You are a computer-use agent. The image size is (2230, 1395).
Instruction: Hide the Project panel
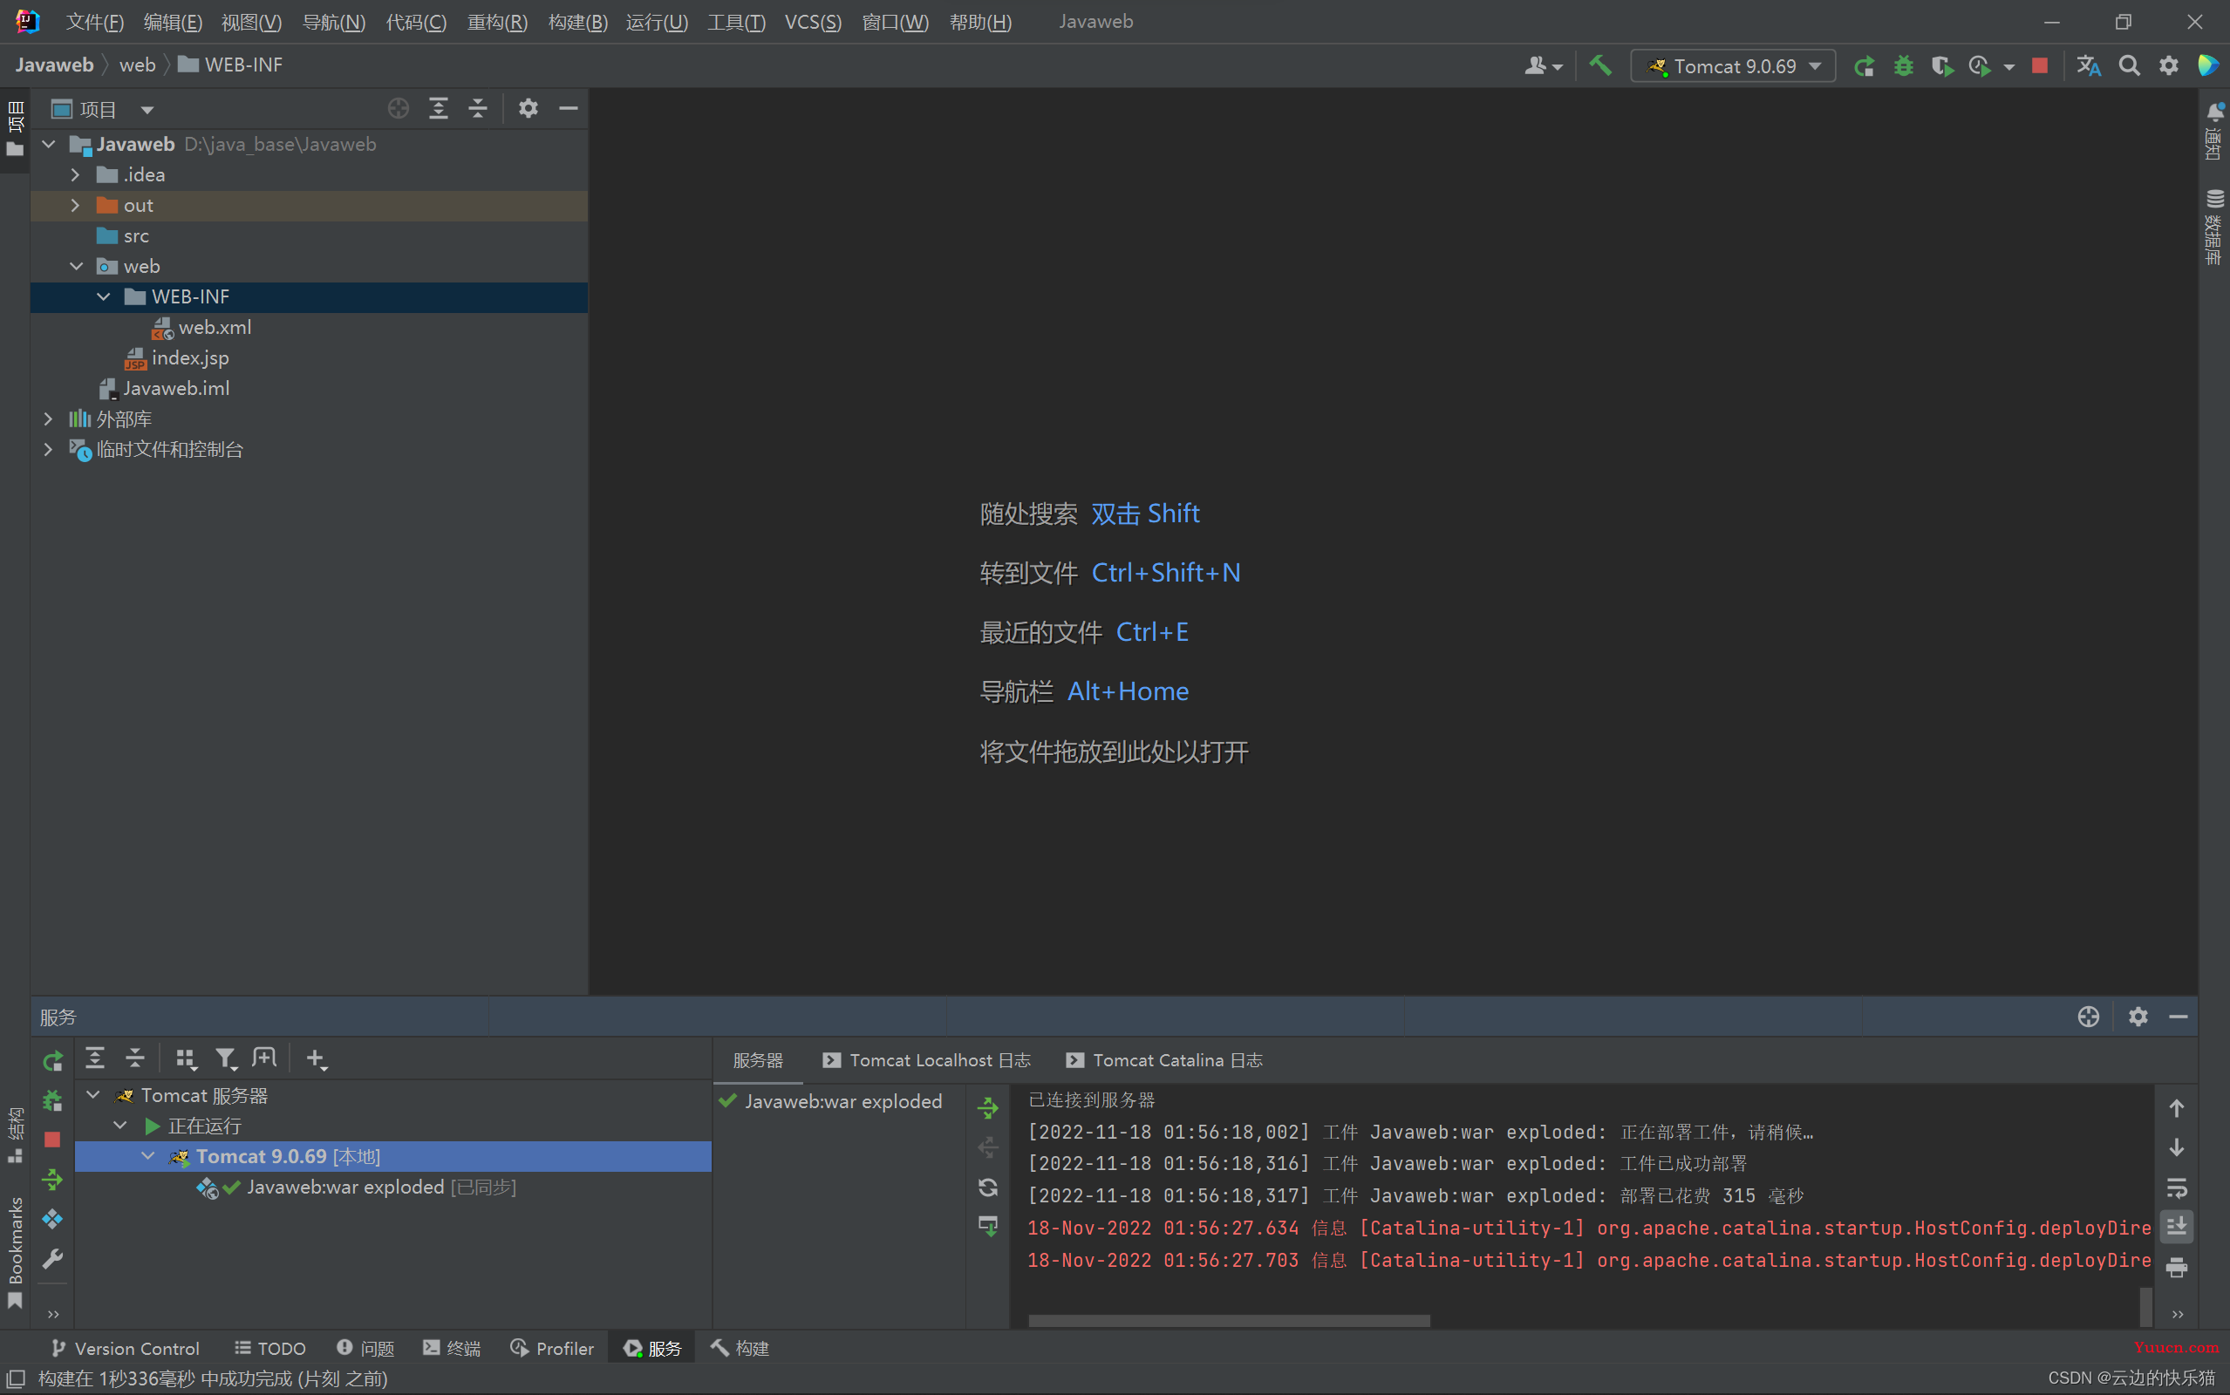click(x=569, y=109)
